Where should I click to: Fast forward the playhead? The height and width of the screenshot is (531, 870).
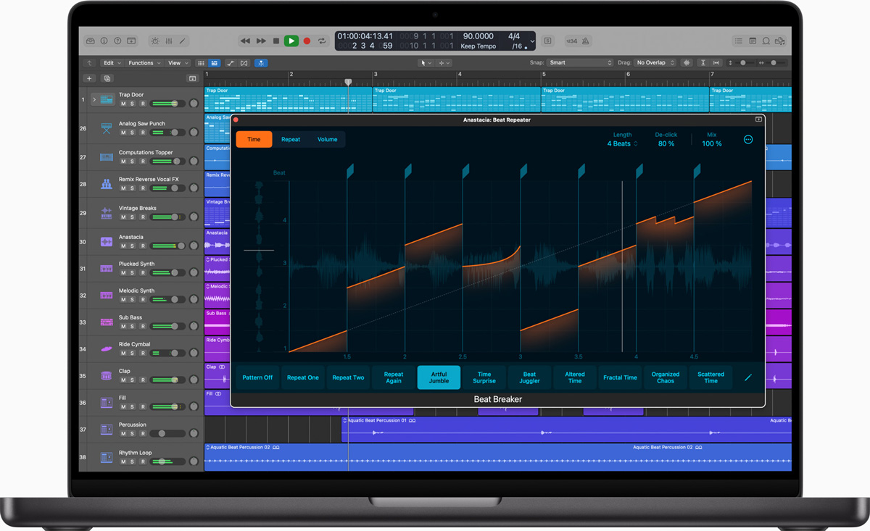[x=261, y=41]
